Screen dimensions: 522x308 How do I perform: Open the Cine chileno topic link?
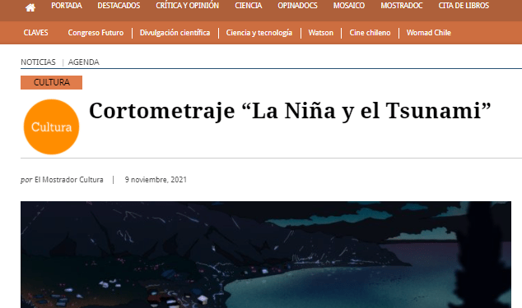point(370,33)
